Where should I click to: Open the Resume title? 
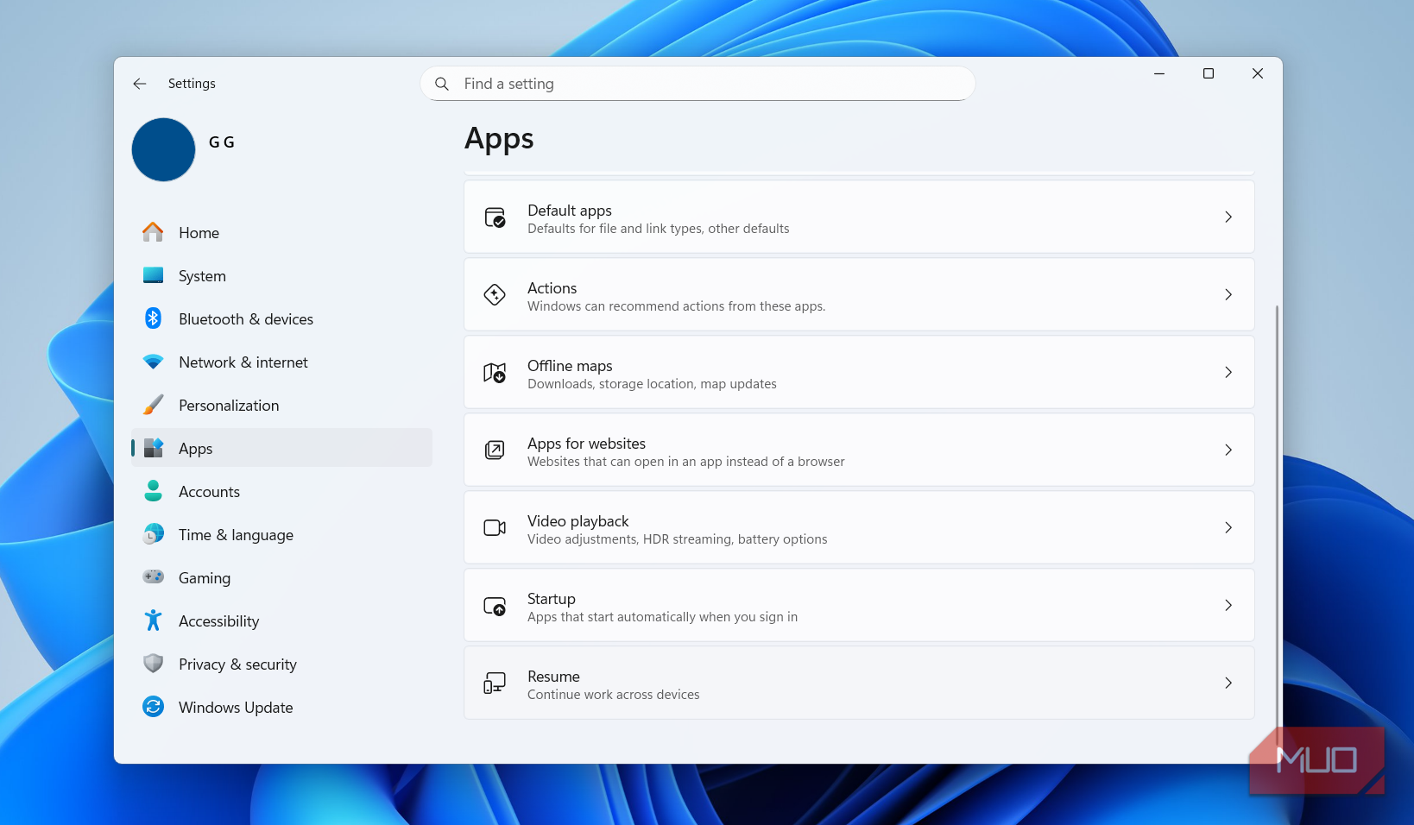[x=553, y=677]
